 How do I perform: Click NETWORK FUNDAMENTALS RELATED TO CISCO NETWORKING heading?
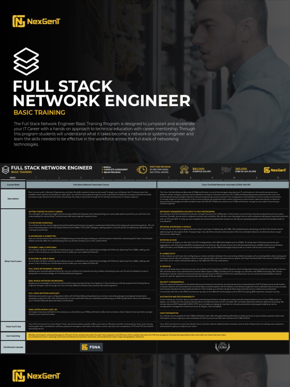click(187, 212)
